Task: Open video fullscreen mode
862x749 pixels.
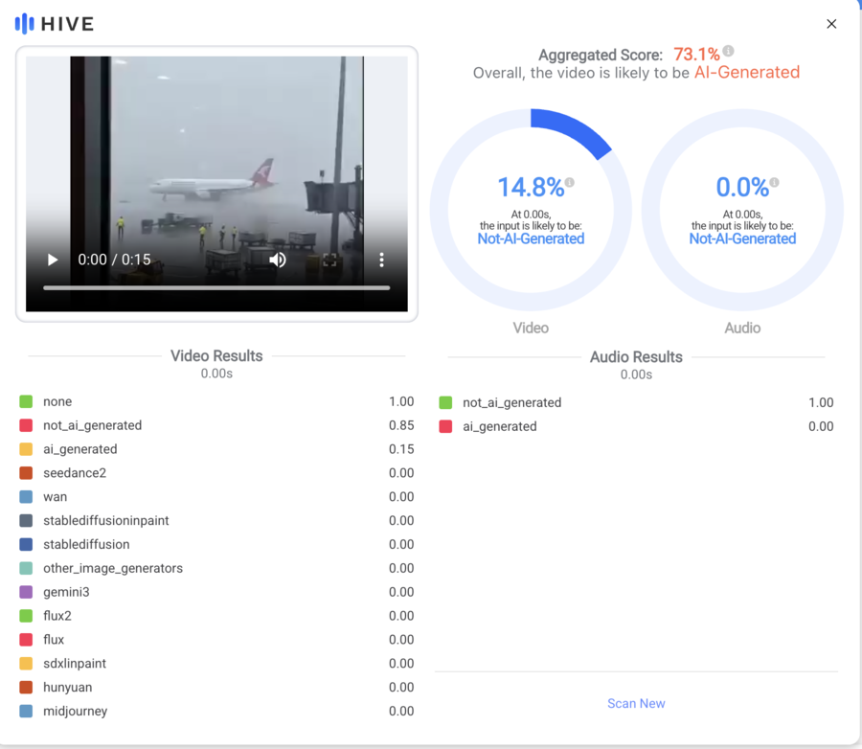Action: [x=329, y=260]
